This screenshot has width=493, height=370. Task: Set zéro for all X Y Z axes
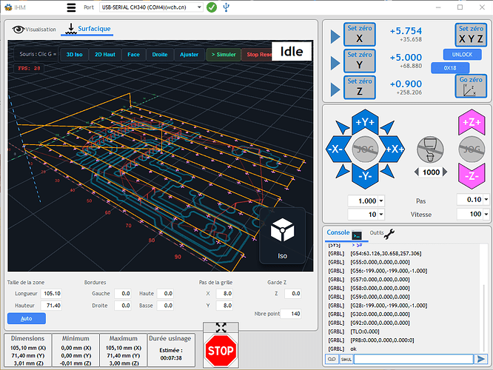coord(471,35)
